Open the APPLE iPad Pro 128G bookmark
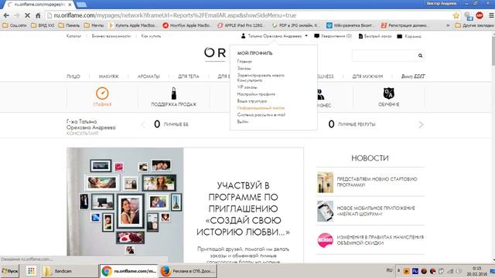Viewport: 495px width, 278px height. point(241,25)
